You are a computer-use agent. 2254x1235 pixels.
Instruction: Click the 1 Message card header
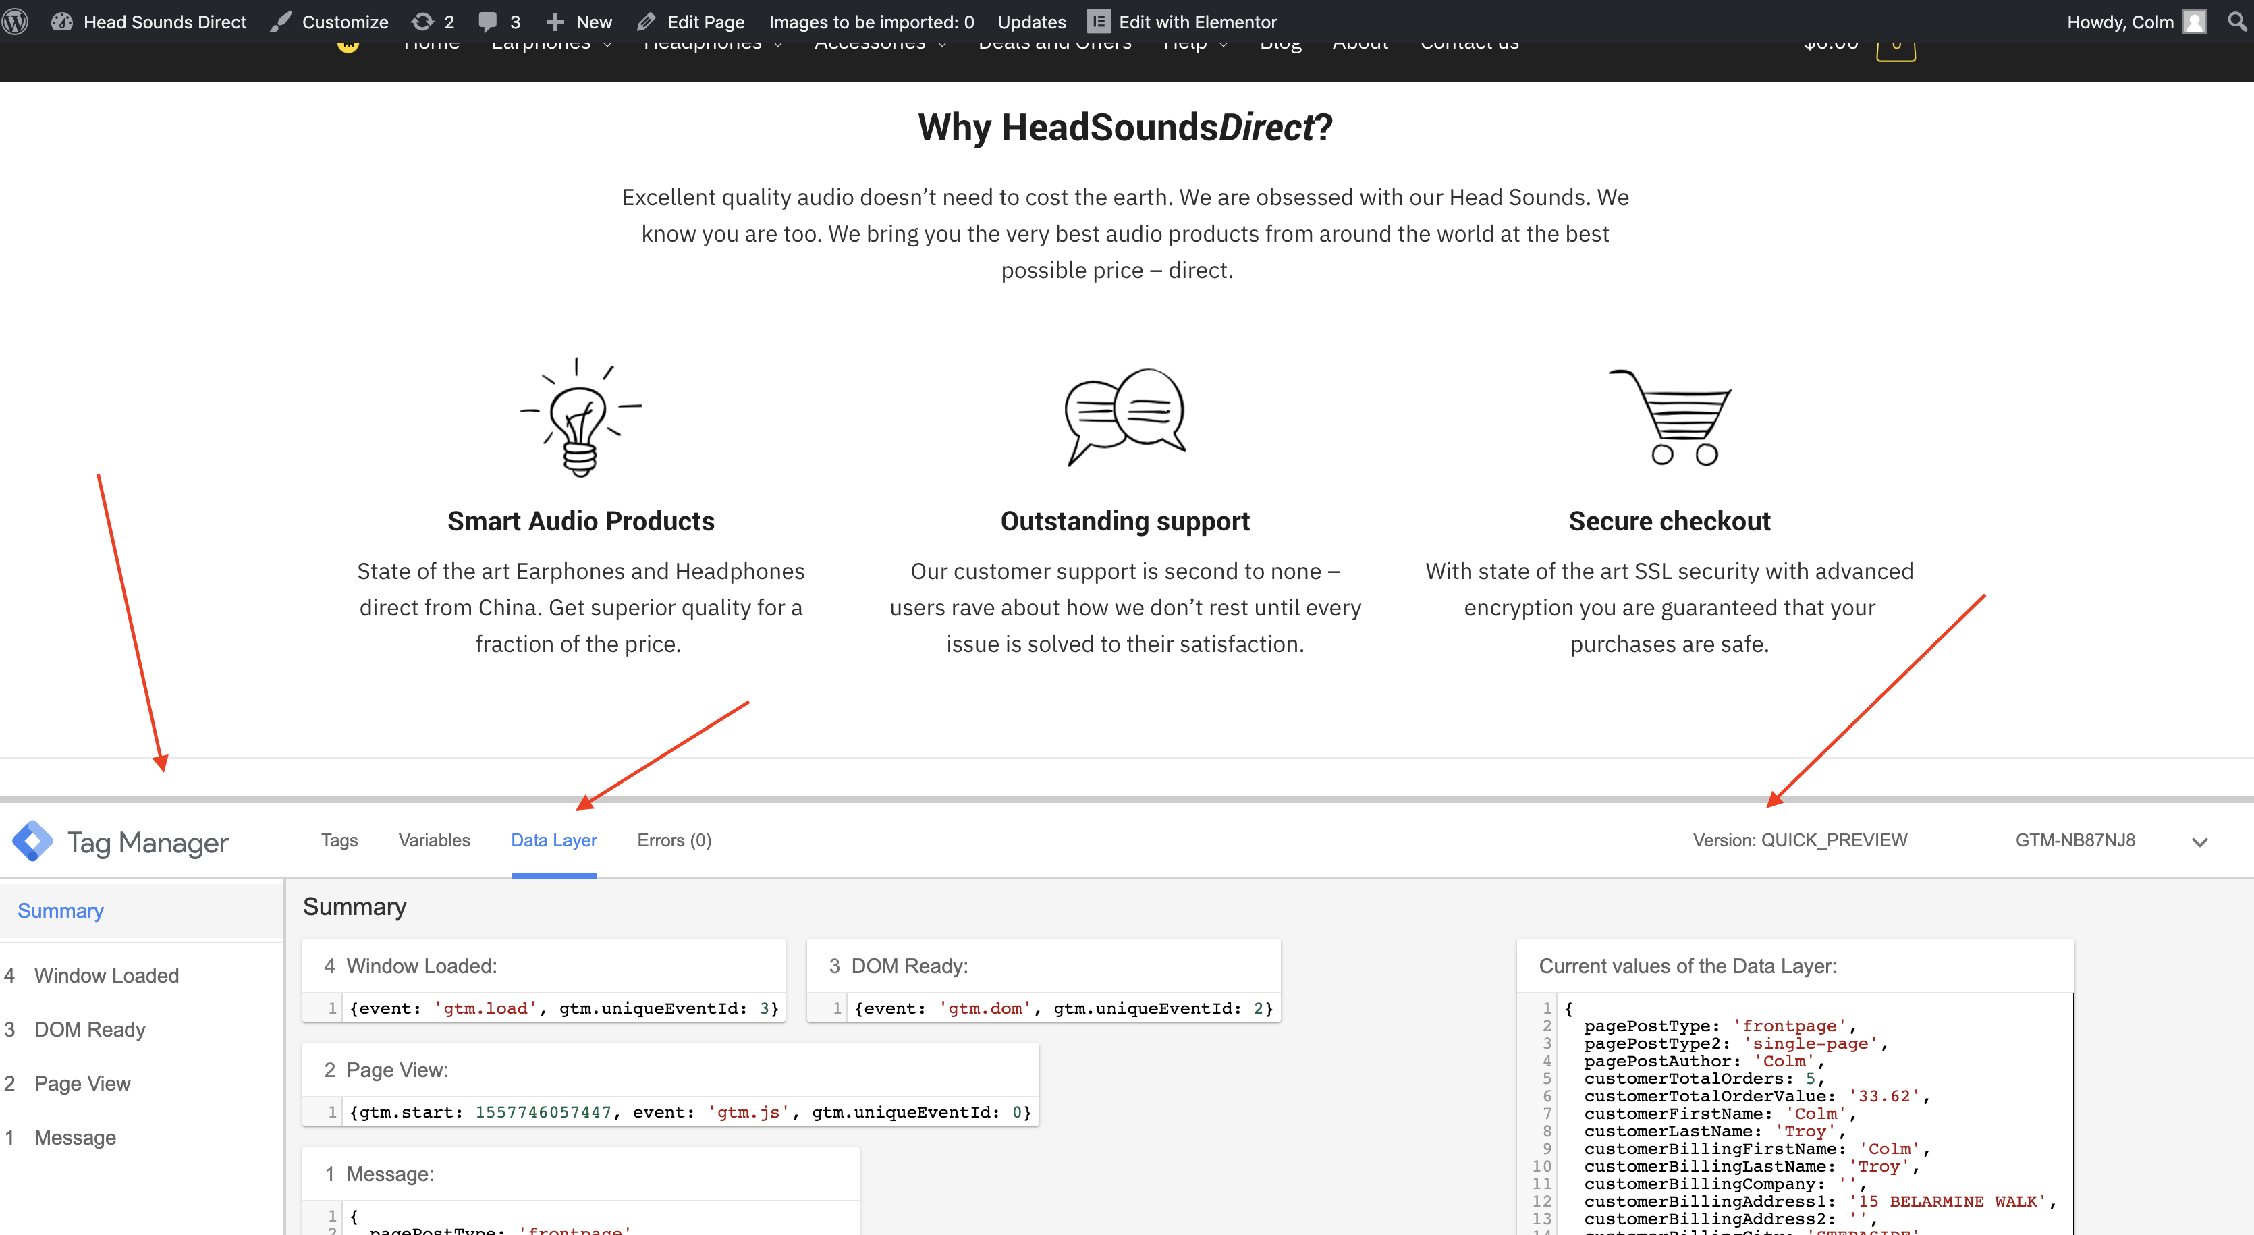tap(580, 1174)
